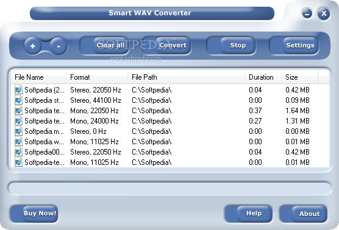Click the audio file icon of Softpedia.m...
The height and width of the screenshot is (230, 339).
[x=18, y=131]
